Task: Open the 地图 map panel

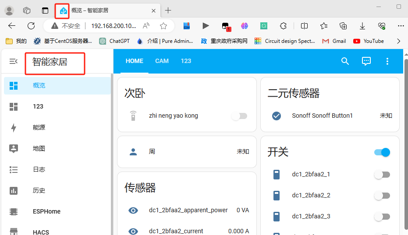Action: pos(39,149)
